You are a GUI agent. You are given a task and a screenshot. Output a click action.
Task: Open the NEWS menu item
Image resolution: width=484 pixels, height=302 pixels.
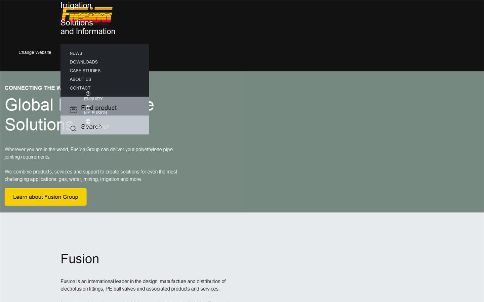(x=76, y=53)
